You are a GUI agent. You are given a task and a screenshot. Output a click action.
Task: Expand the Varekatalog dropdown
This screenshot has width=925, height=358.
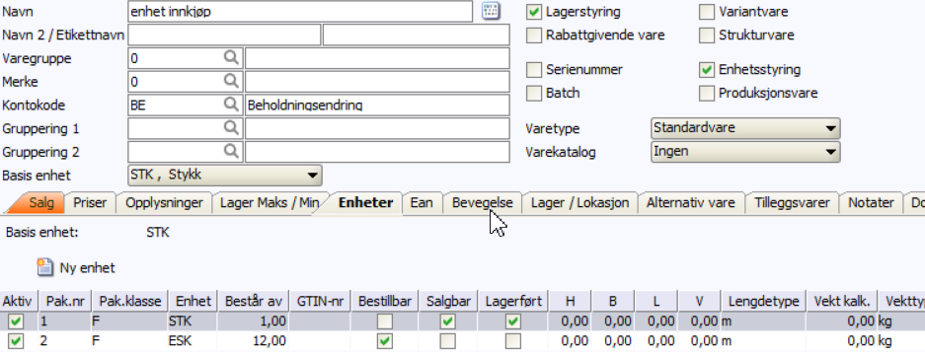(x=745, y=152)
